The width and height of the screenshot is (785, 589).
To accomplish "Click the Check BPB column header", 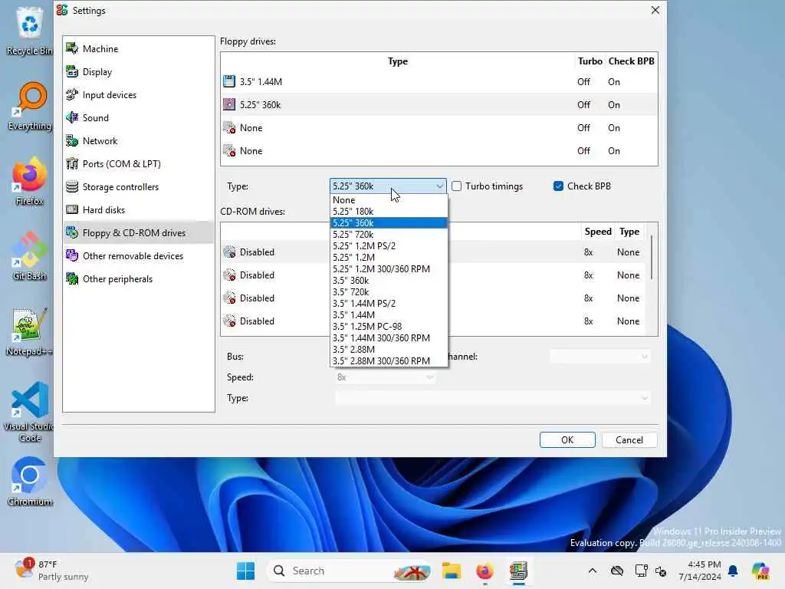I will pos(631,61).
